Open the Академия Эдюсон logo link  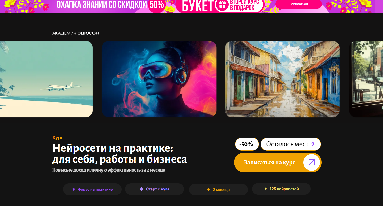(x=75, y=33)
